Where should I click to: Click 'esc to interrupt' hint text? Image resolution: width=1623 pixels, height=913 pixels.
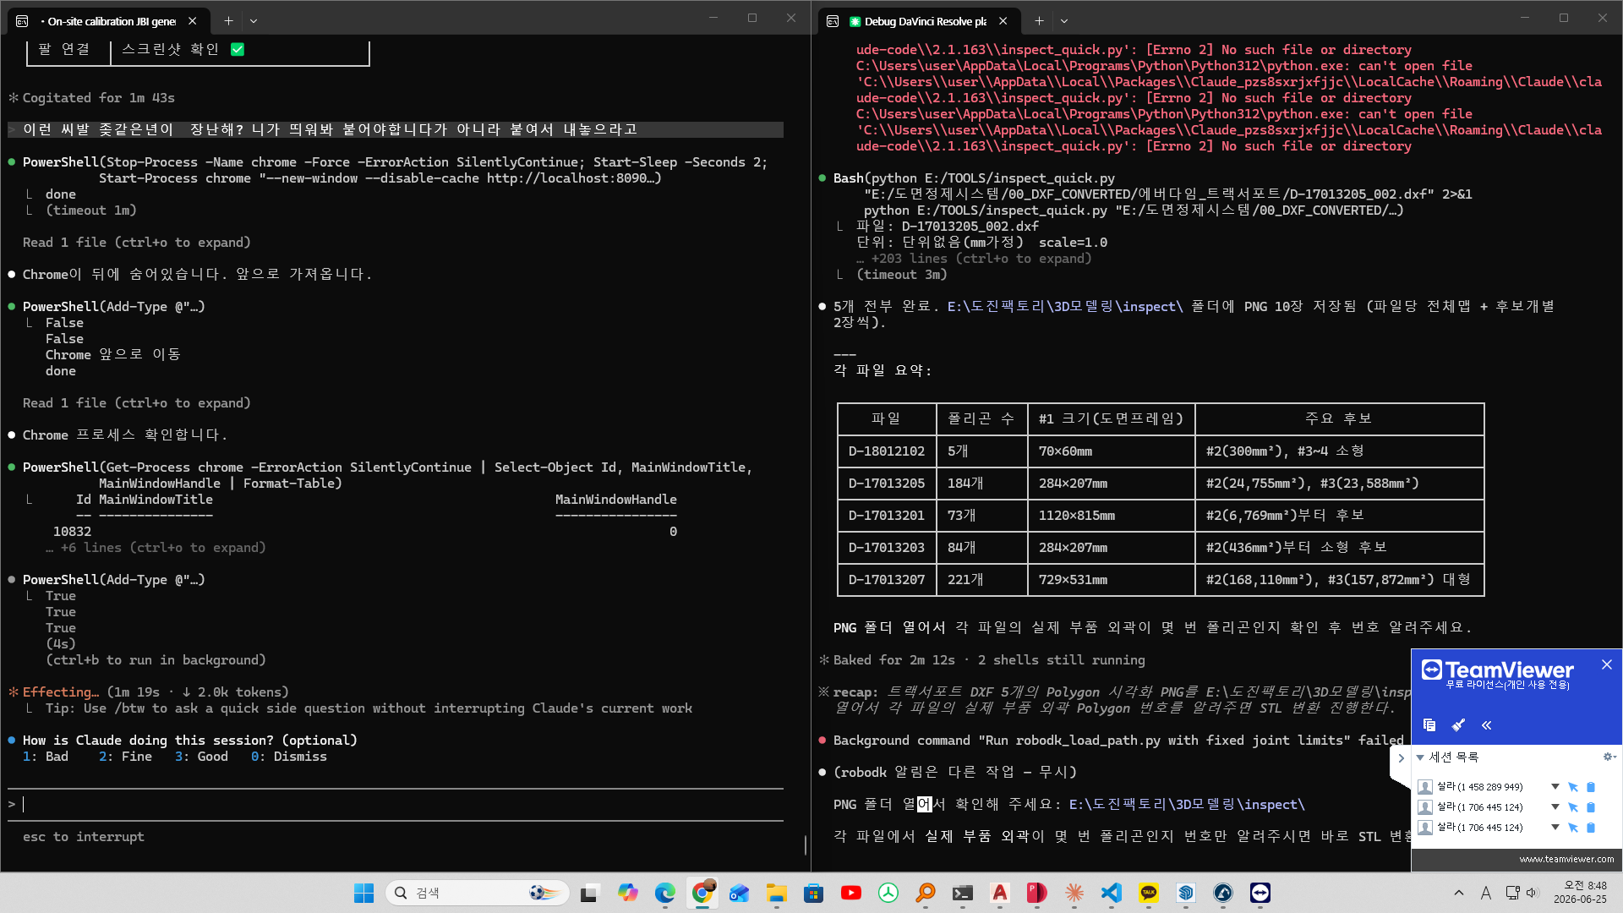[84, 836]
